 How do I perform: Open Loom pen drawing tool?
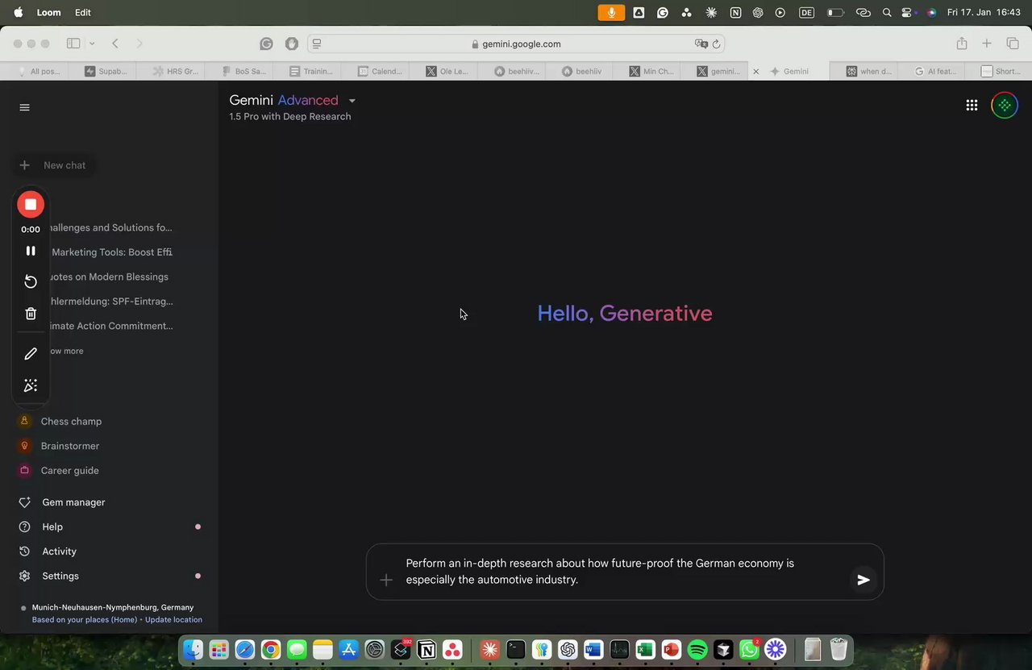[x=31, y=354]
